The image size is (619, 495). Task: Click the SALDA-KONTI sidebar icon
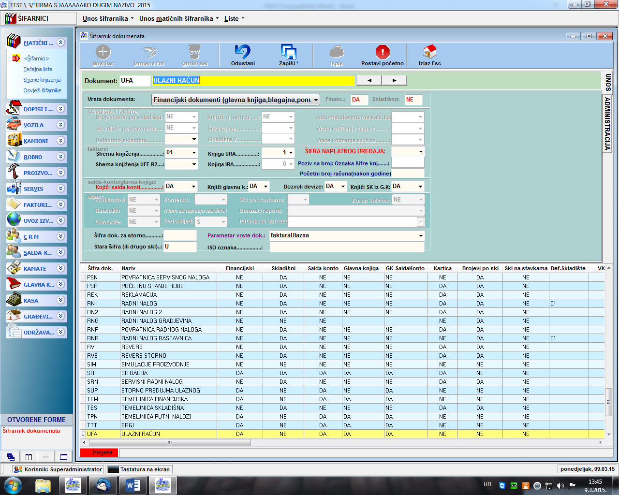coord(14,252)
